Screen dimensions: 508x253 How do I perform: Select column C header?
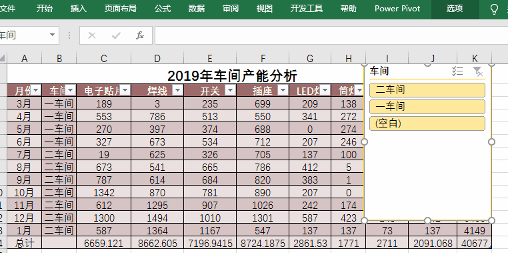(x=104, y=58)
